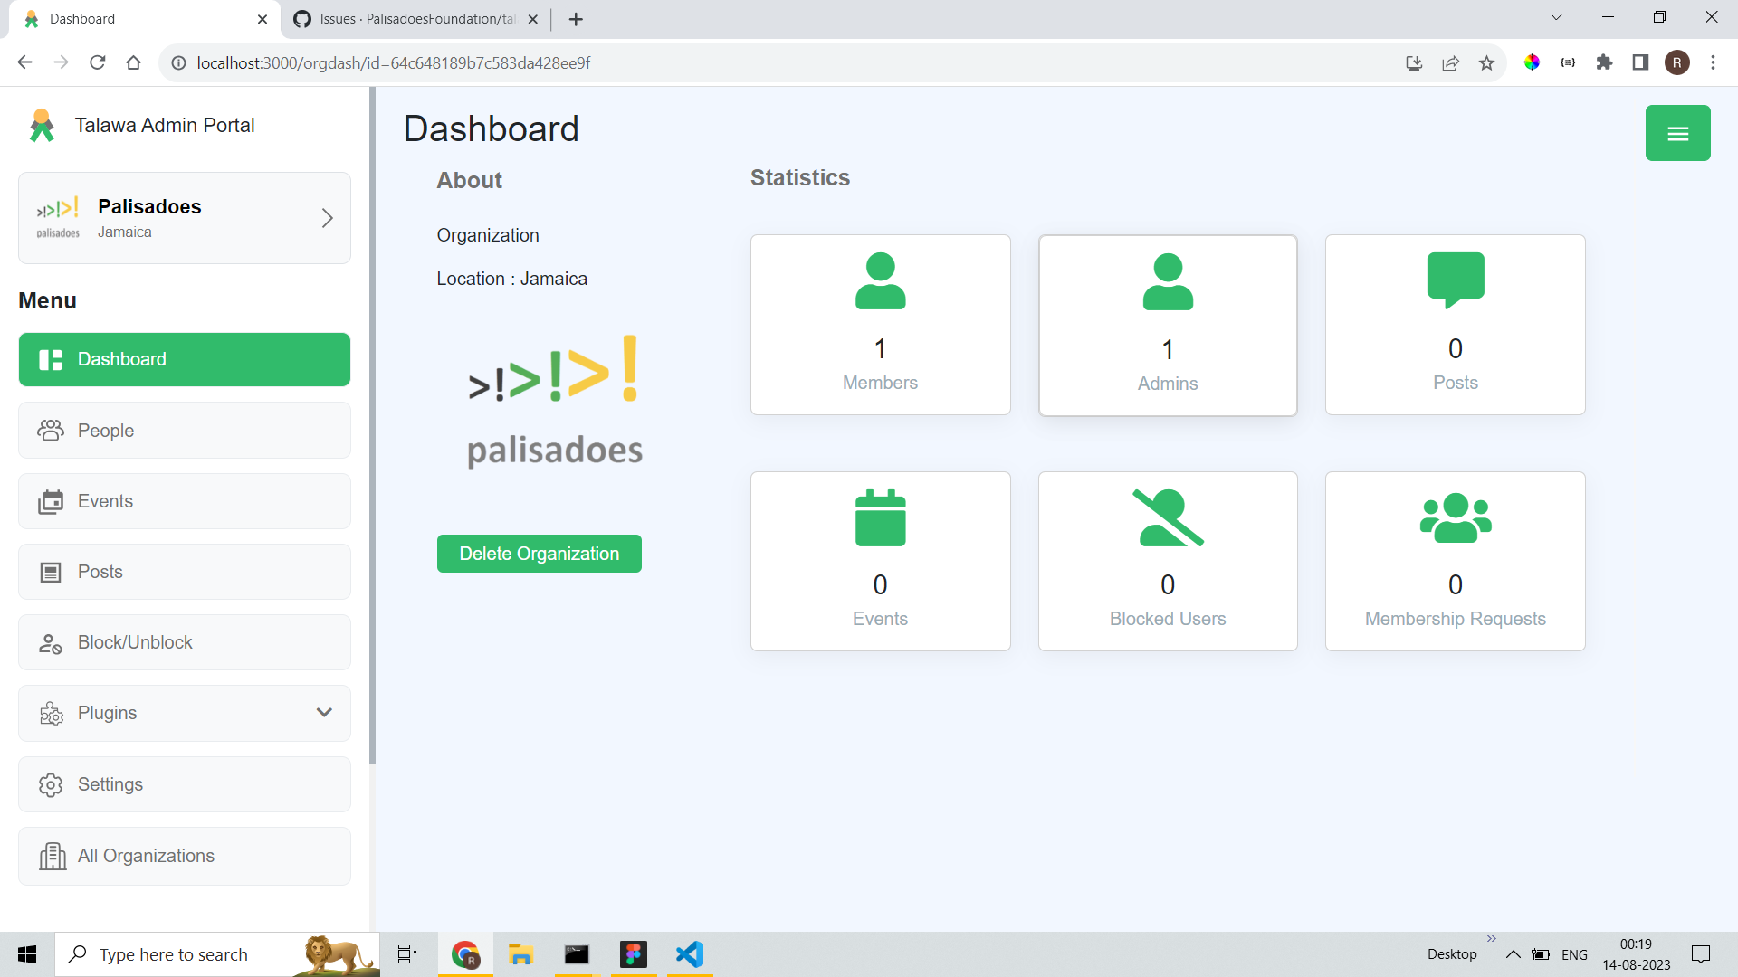Open a new browser tab

coord(576,19)
